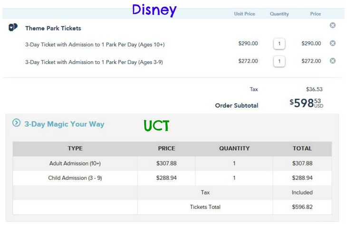The image size is (347, 225).
Task: Select the Adult Admission (10+) row
Action: click(172, 163)
